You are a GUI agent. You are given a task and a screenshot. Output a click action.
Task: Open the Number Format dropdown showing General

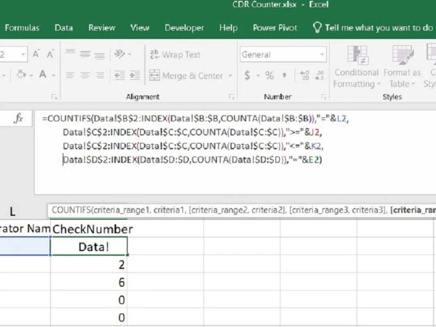[283, 54]
